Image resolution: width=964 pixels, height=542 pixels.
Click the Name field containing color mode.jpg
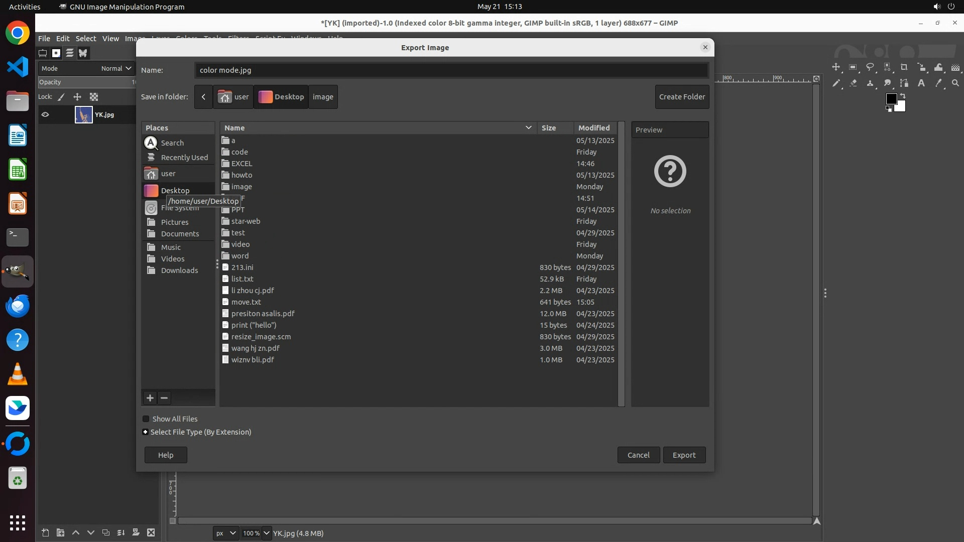[x=451, y=70]
